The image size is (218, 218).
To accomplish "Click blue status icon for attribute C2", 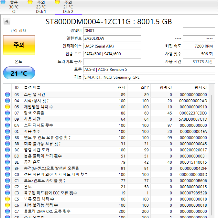I will pyautogui.click(x=7, y=187).
